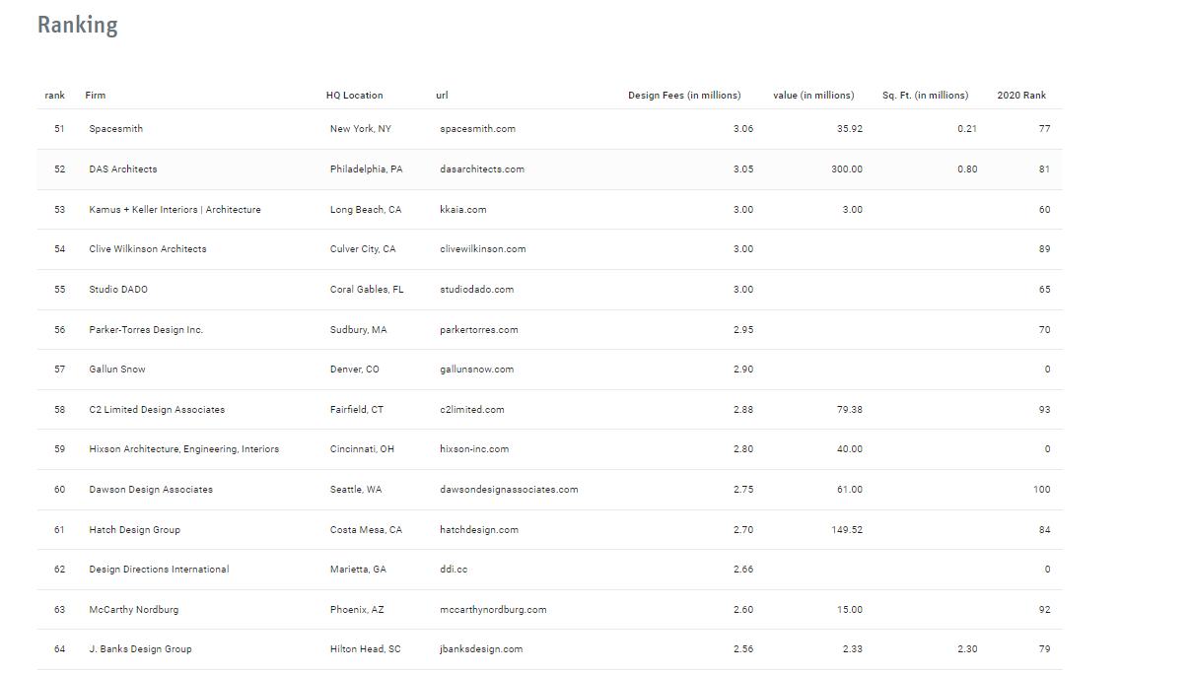Viewport: 1191px width, 673px height.
Task: Click the Fairfield, CT location
Action: (357, 410)
